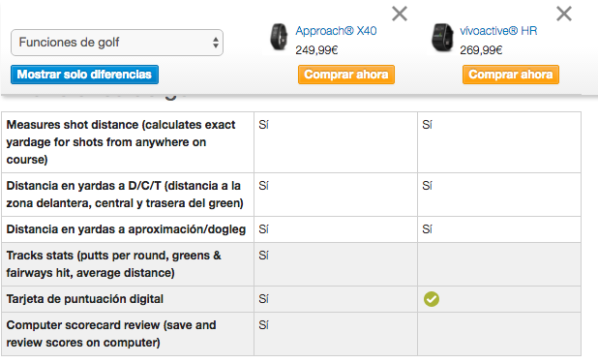Open the Approach® X40 product link
Screen dimensions: 598x363
click(x=336, y=31)
